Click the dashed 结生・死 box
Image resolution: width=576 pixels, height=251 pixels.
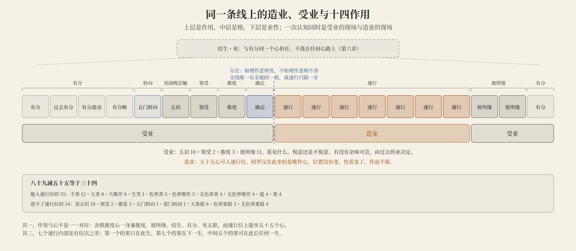288,49
